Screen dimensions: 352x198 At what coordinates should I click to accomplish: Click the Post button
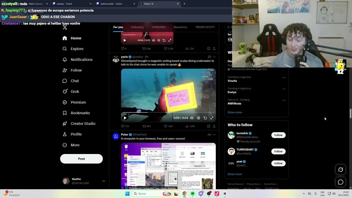(x=81, y=159)
